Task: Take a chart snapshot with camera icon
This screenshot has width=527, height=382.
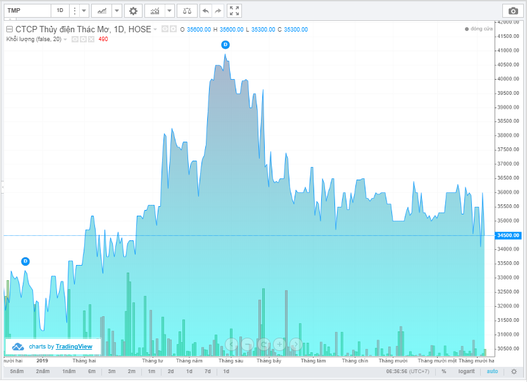Action: click(x=512, y=11)
